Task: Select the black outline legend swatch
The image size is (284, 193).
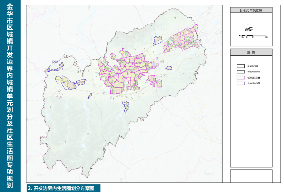Action: [x=241, y=66]
